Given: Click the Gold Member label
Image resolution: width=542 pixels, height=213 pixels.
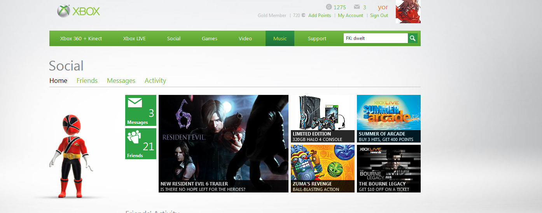Looking at the screenshot, I should pos(272,15).
